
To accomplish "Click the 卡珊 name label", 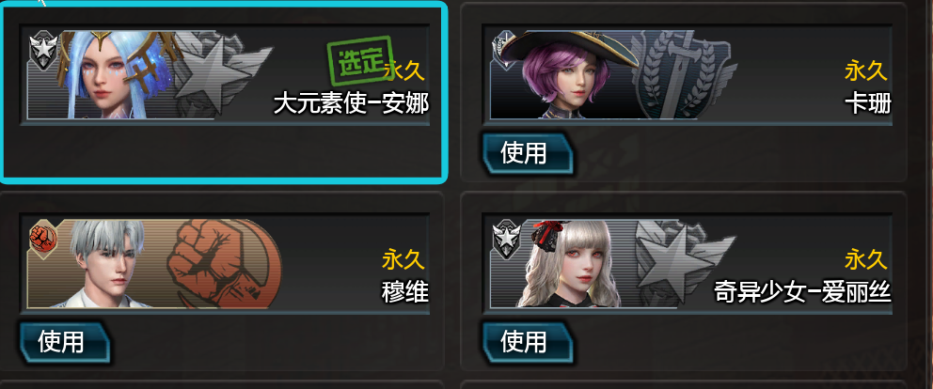I will (x=868, y=104).
